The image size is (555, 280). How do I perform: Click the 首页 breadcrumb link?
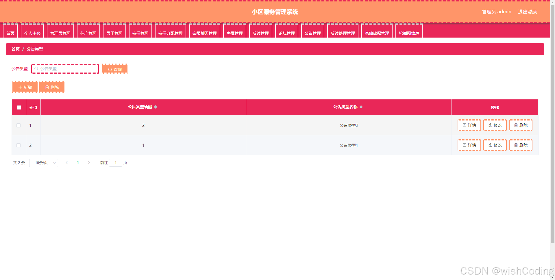coord(16,49)
